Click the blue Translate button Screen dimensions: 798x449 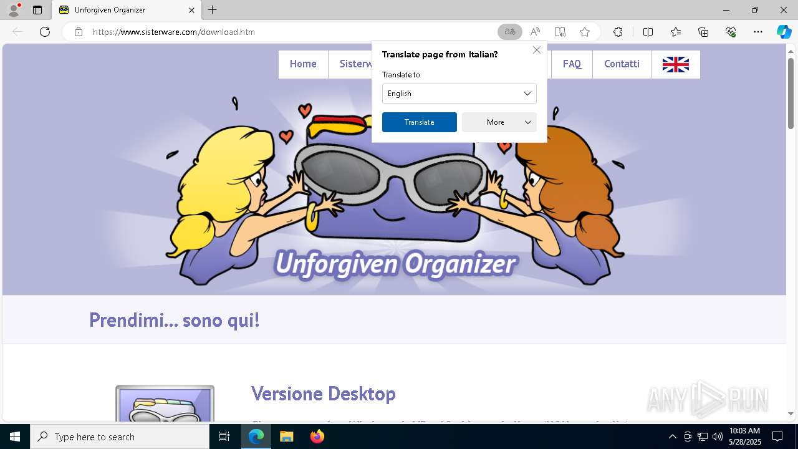coord(420,122)
